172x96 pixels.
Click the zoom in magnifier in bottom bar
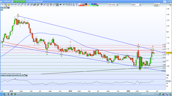pyautogui.click(x=170, y=94)
